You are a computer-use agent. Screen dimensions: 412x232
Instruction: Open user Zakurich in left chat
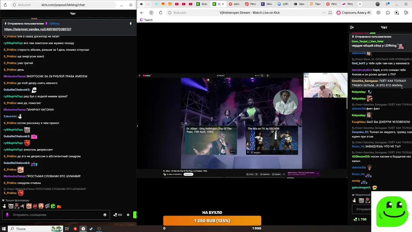pos(10,116)
